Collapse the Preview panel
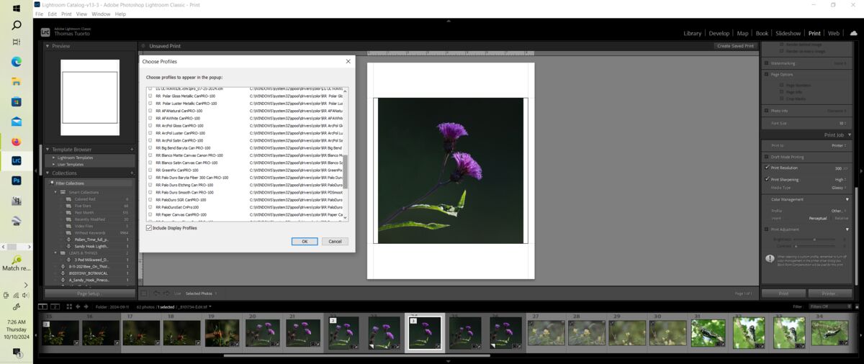Viewport: 864px width, 364px height. pos(48,46)
